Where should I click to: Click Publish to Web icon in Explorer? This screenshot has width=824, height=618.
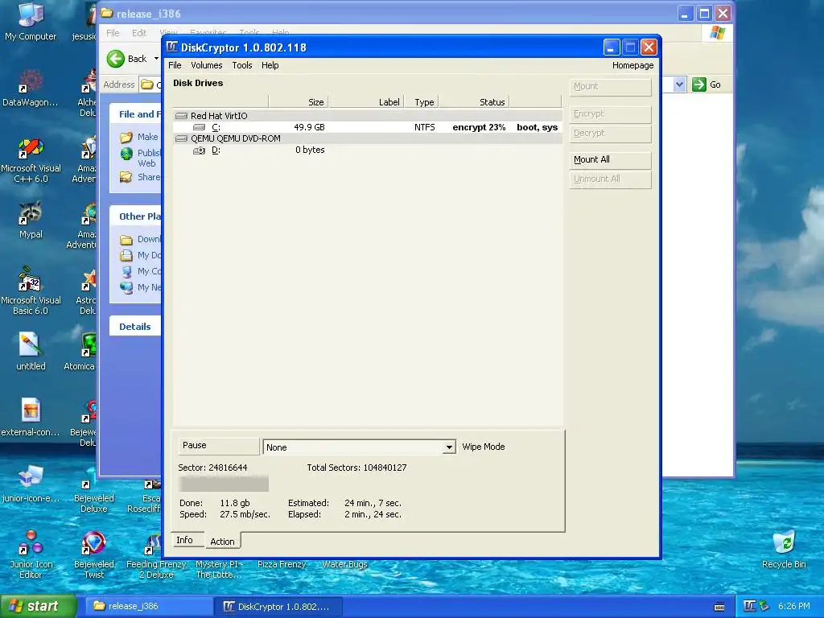(126, 154)
